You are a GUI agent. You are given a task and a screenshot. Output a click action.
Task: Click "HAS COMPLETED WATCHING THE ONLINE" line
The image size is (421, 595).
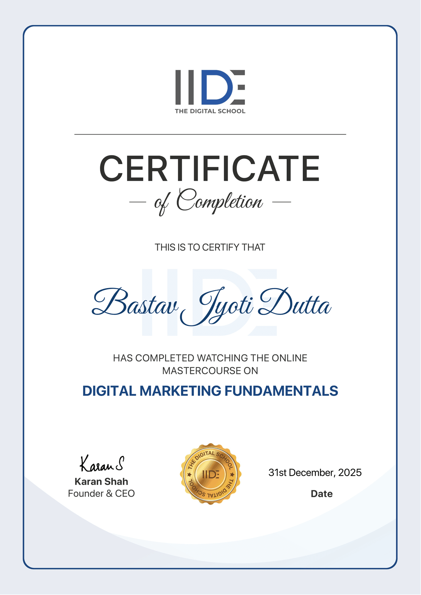(x=210, y=358)
